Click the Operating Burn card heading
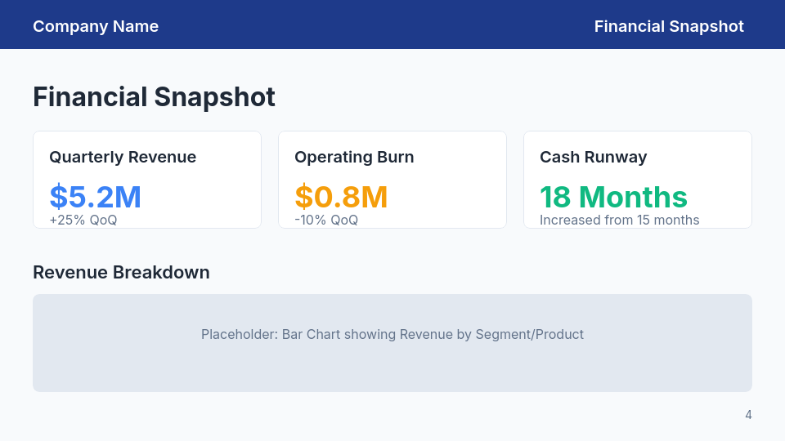Screen dimensions: 785x441 click(x=354, y=157)
